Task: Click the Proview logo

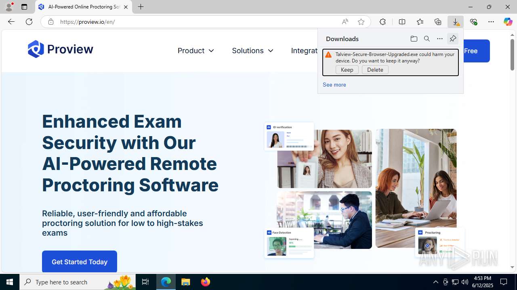Action: [x=60, y=49]
